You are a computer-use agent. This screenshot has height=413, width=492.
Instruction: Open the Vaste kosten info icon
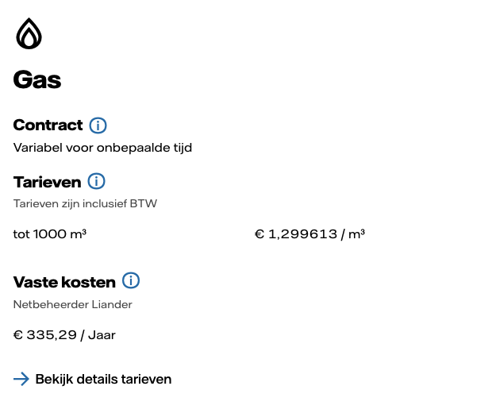pyautogui.click(x=131, y=281)
